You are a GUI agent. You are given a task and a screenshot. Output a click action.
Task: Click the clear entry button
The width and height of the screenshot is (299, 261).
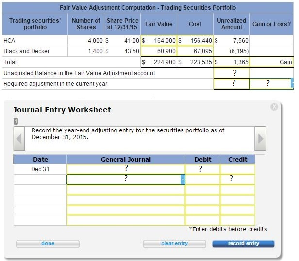pos(174,244)
